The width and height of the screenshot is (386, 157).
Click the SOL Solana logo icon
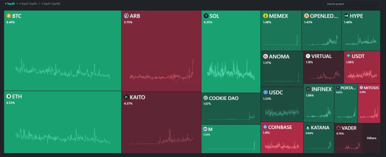coord(206,16)
